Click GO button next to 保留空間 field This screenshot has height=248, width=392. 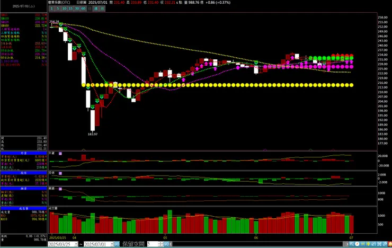click(166, 244)
